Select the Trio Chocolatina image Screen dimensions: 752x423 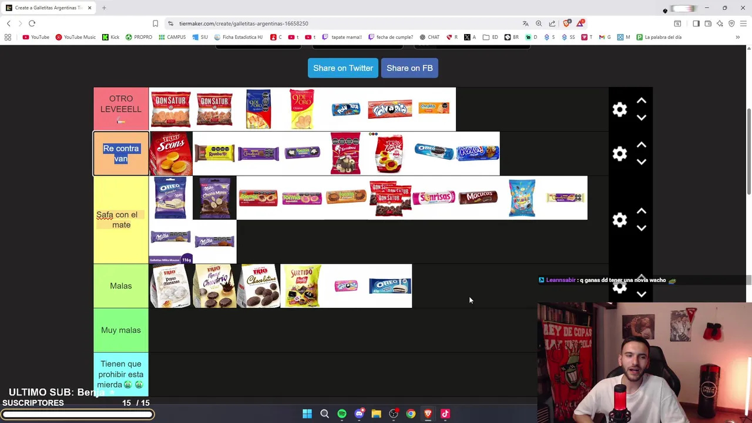(258, 286)
